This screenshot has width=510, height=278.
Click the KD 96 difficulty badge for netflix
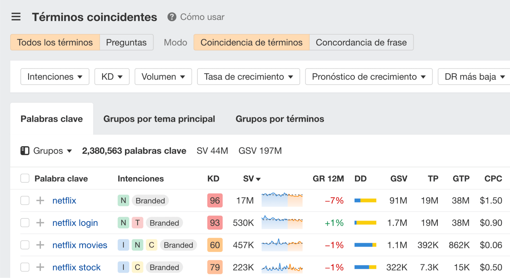click(x=215, y=200)
